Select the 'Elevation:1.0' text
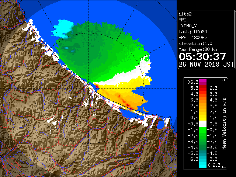This screenshot has height=177, width=236. (195, 44)
